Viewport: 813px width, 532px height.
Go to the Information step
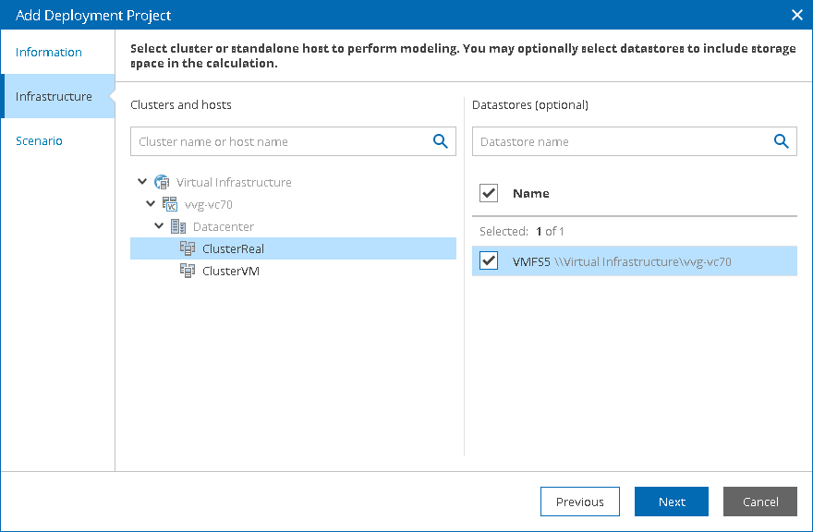pyautogui.click(x=49, y=52)
